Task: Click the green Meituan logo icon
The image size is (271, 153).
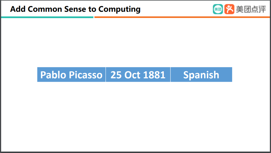Action: (218, 9)
